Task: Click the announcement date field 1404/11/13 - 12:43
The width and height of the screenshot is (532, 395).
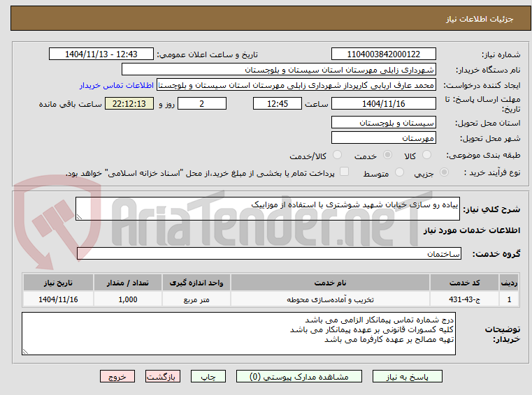Action: (x=101, y=54)
